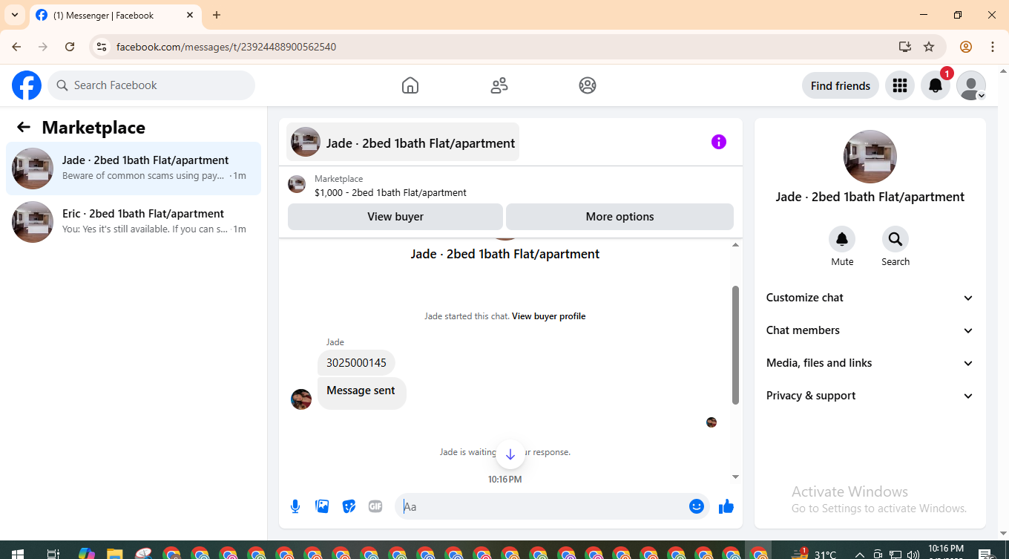Click the chat messages scrollbar
Screen dimensions: 1009x559
735,345
